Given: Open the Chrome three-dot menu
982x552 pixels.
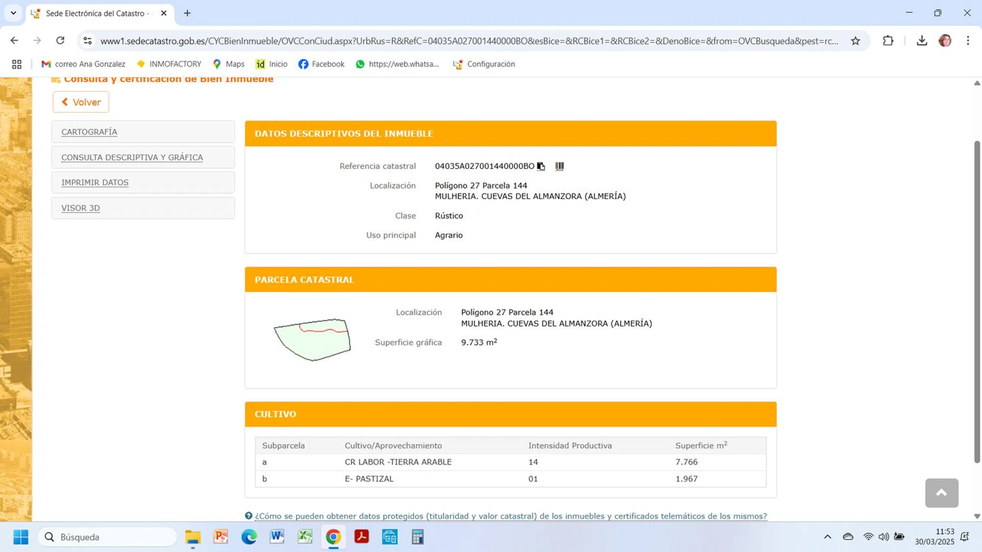Looking at the screenshot, I should point(968,41).
